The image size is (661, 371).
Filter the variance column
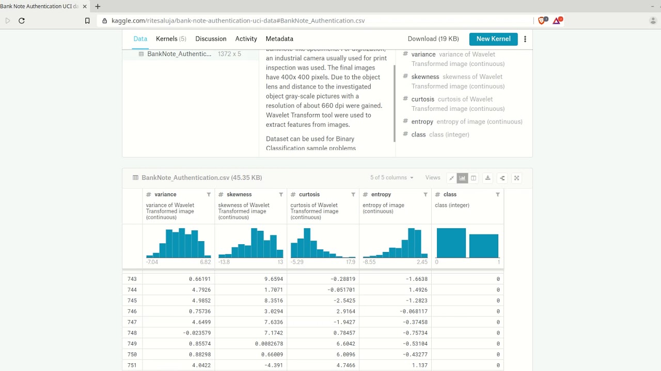coord(209,195)
